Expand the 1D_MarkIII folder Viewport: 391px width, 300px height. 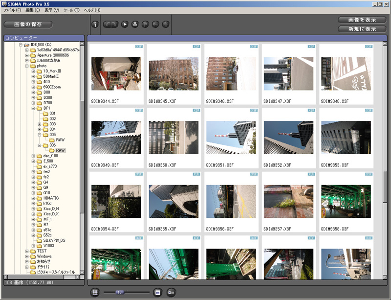(33, 71)
